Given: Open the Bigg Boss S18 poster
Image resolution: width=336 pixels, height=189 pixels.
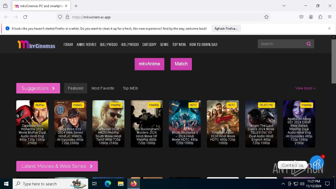Looking at the screenshot, I should [70, 124].
